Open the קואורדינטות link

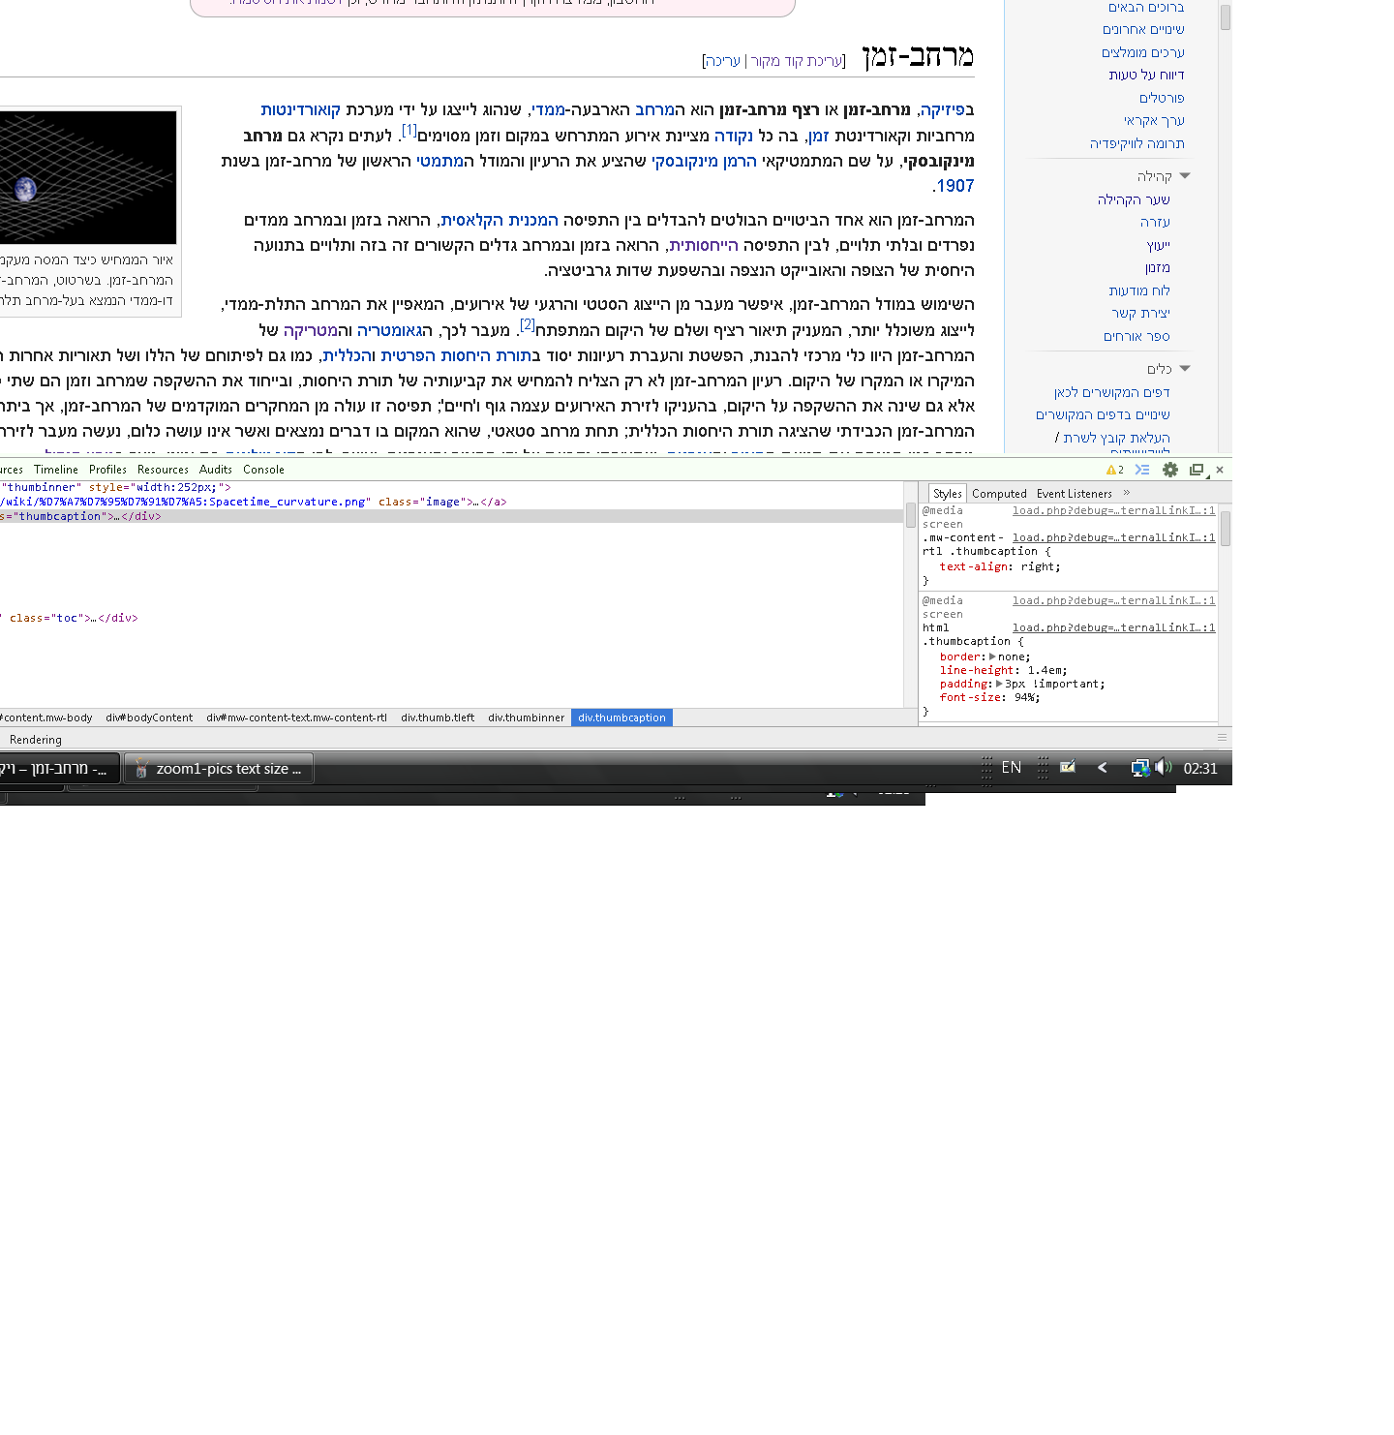pyautogui.click(x=300, y=110)
